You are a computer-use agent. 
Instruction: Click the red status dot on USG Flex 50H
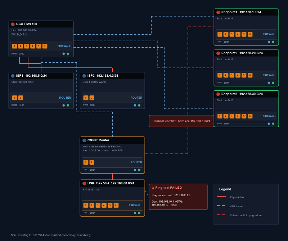(x=84, y=183)
